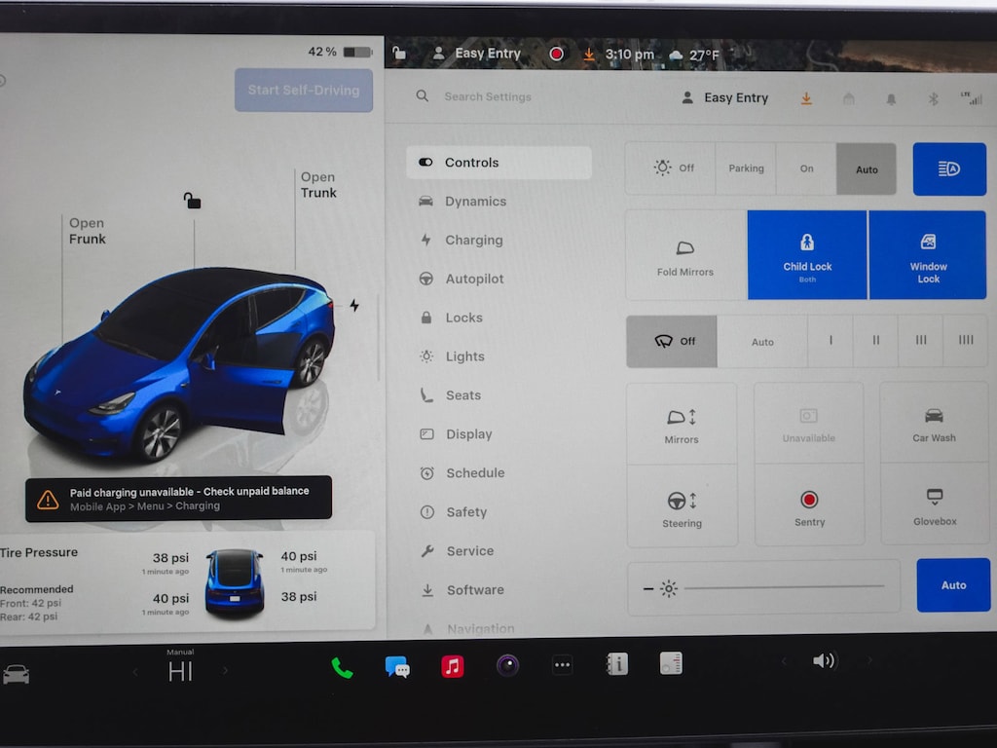Increase temperature with right chevron arrow
This screenshot has height=748, width=997.
(226, 671)
